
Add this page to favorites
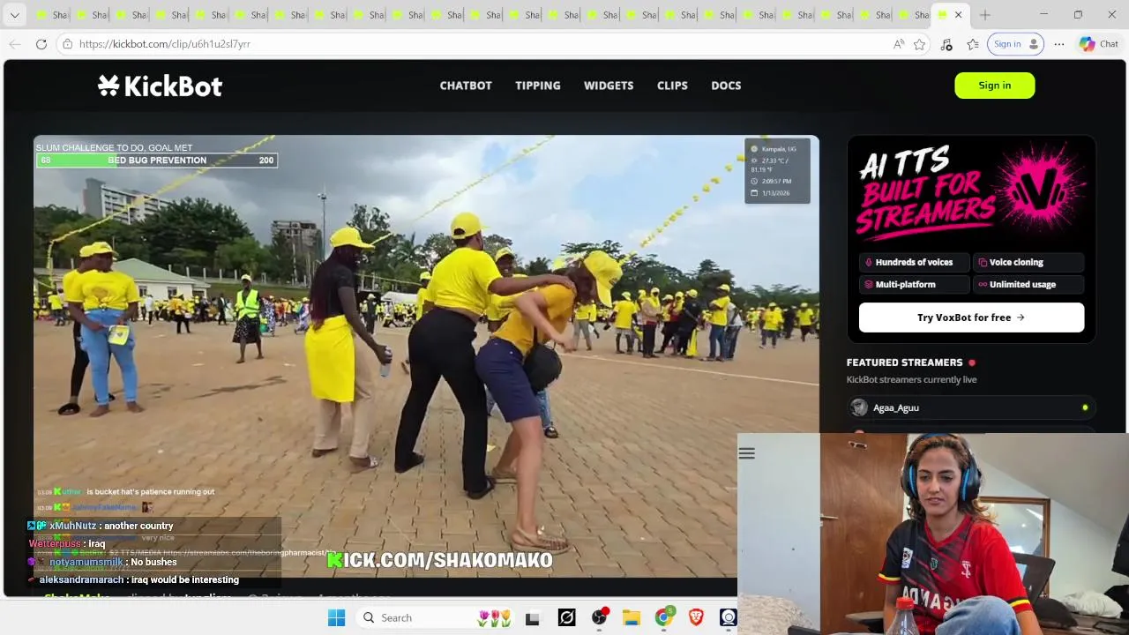[x=920, y=44]
